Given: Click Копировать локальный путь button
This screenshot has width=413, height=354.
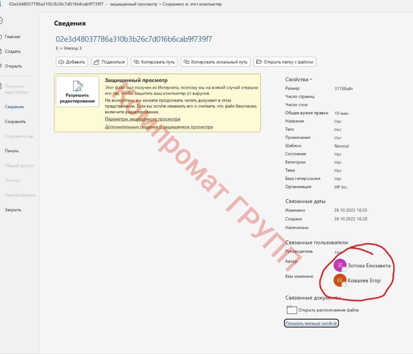Looking at the screenshot, I should [216, 62].
